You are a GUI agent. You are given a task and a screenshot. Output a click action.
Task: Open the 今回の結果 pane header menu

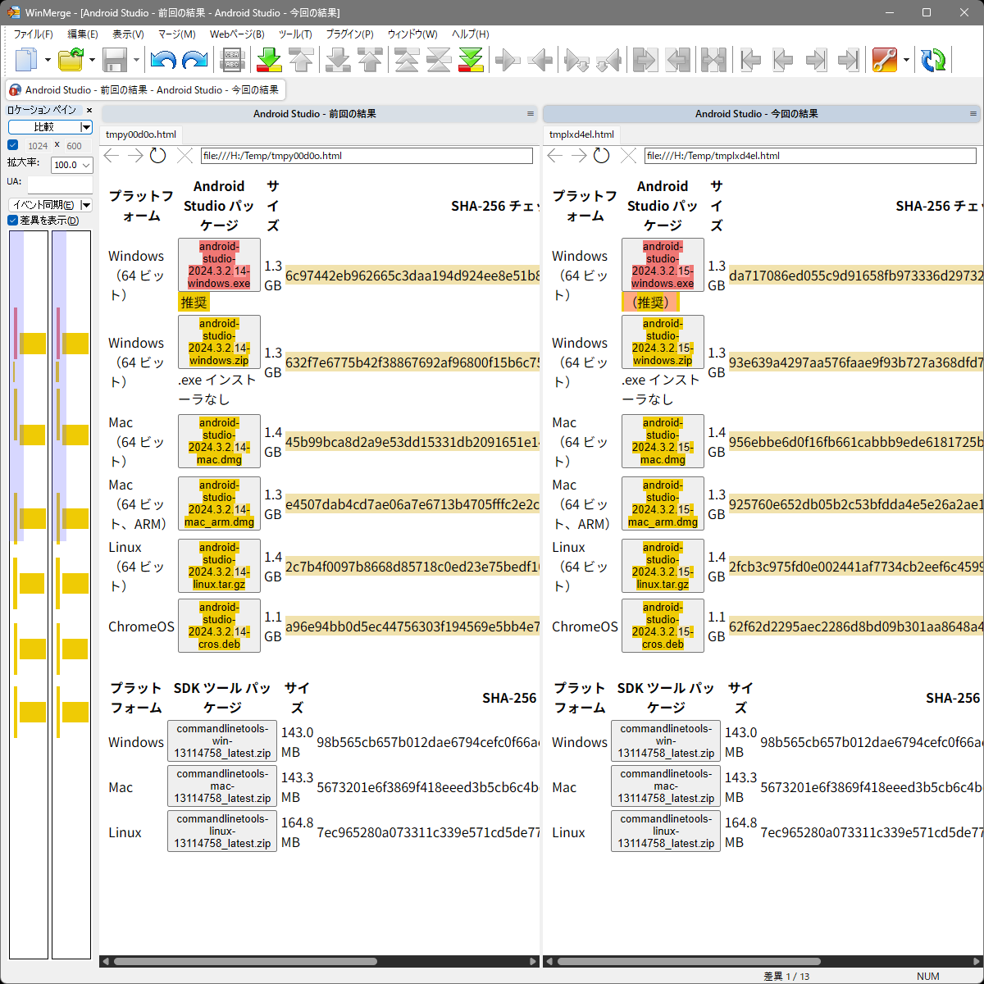click(973, 114)
